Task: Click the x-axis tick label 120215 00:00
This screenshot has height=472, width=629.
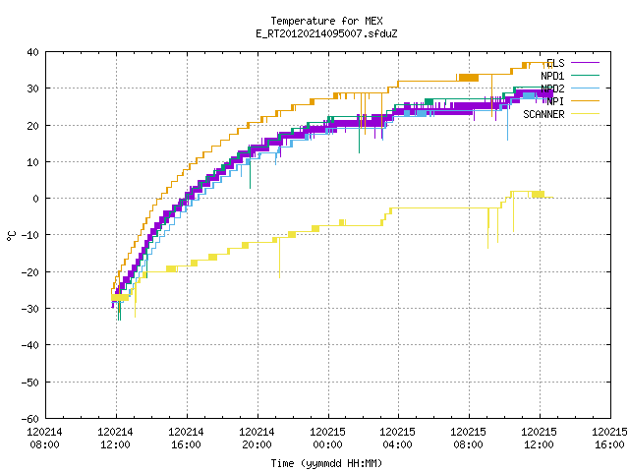Action: coord(327,439)
